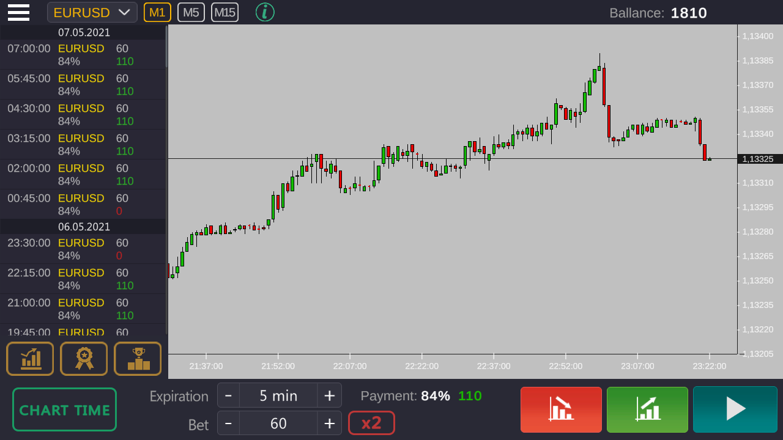Viewport: 783px width, 440px height.
Task: Place a green up-trend bet
Action: pos(647,409)
